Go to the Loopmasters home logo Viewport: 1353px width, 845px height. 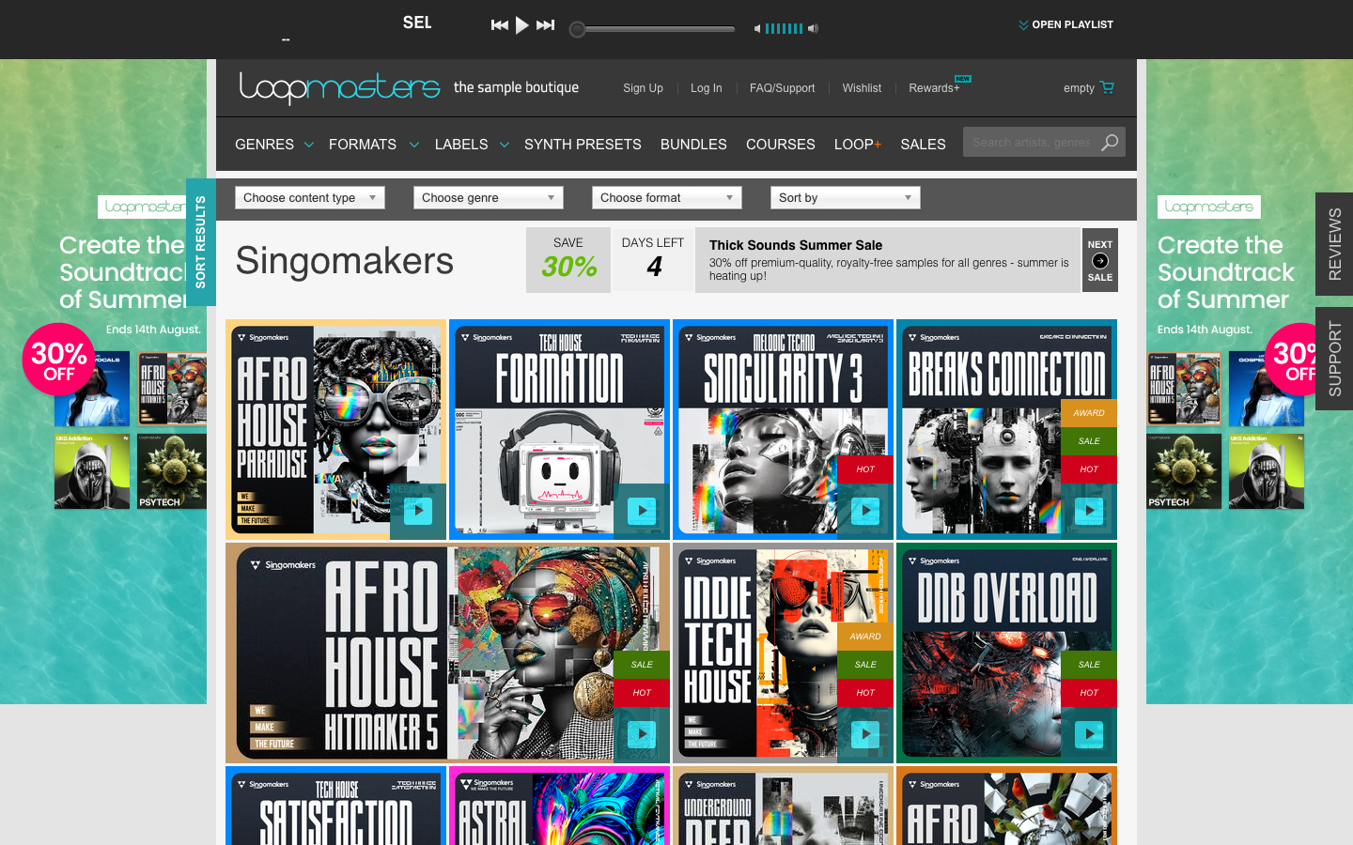click(x=339, y=87)
